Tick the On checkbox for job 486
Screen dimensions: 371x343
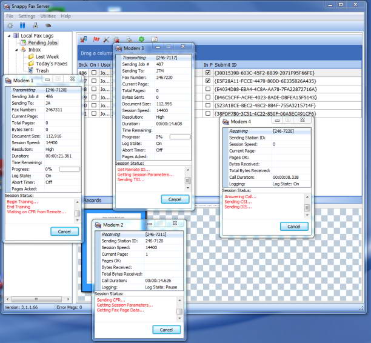point(94,73)
